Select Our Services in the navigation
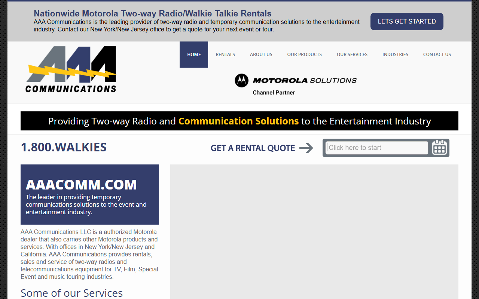Viewport: 479px width, 299px height. tap(352, 55)
